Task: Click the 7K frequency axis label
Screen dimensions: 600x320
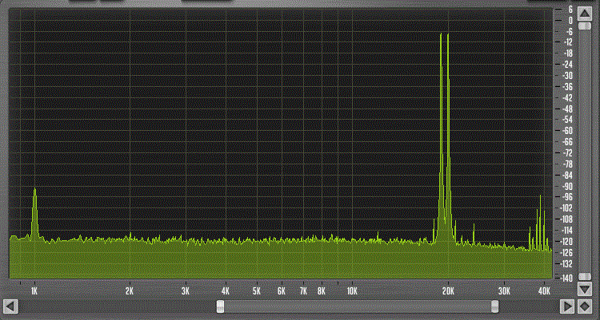Action: coord(303,291)
